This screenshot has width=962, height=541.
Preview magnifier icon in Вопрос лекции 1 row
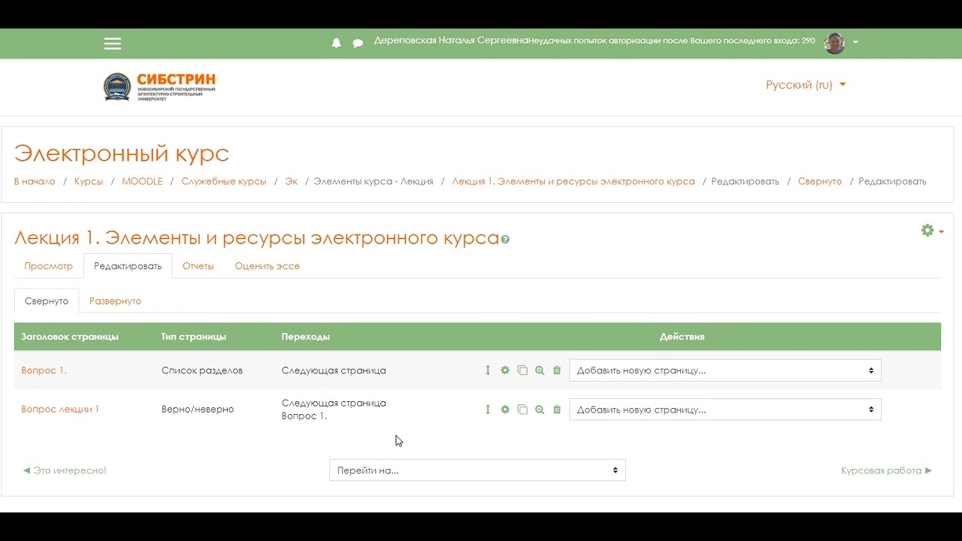click(x=540, y=410)
